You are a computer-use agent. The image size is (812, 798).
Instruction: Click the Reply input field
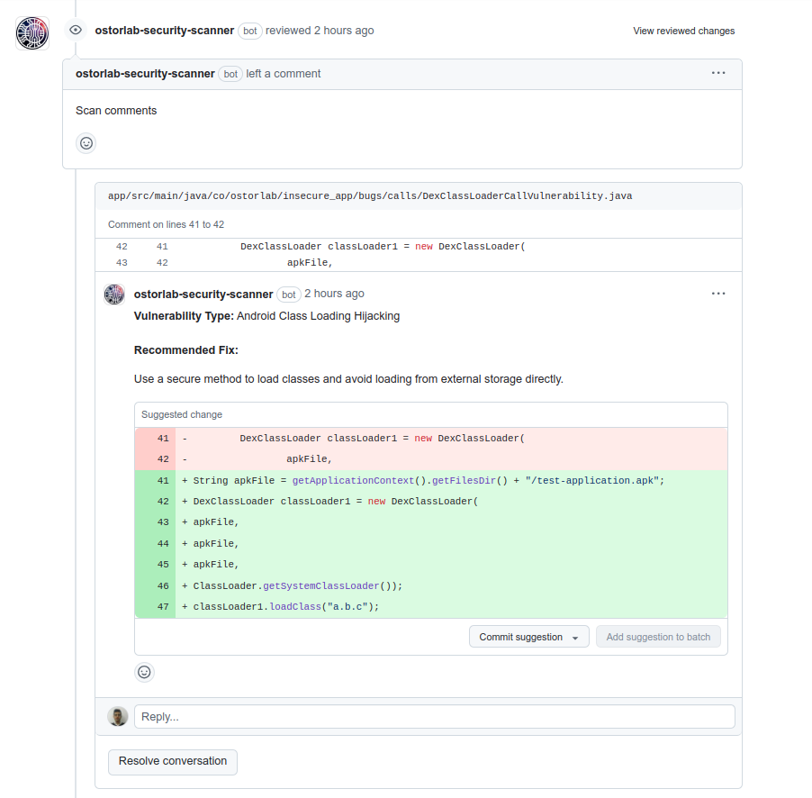(x=435, y=717)
